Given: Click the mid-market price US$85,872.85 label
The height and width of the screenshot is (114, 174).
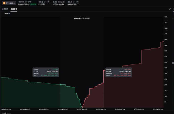Looking at the screenshot, I should 82,18.
